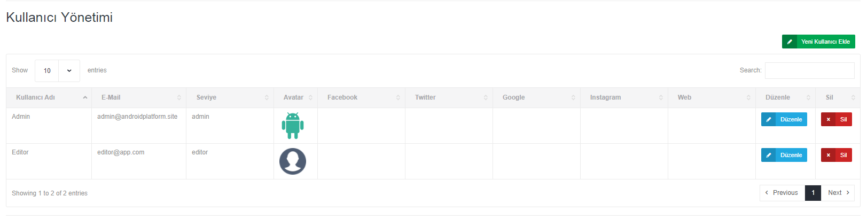Click the Editor user's default avatar icon

point(293,161)
